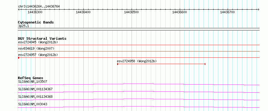Click the red start marker of esv2724957
This screenshot has width=268, height=111.
pos(18,58)
